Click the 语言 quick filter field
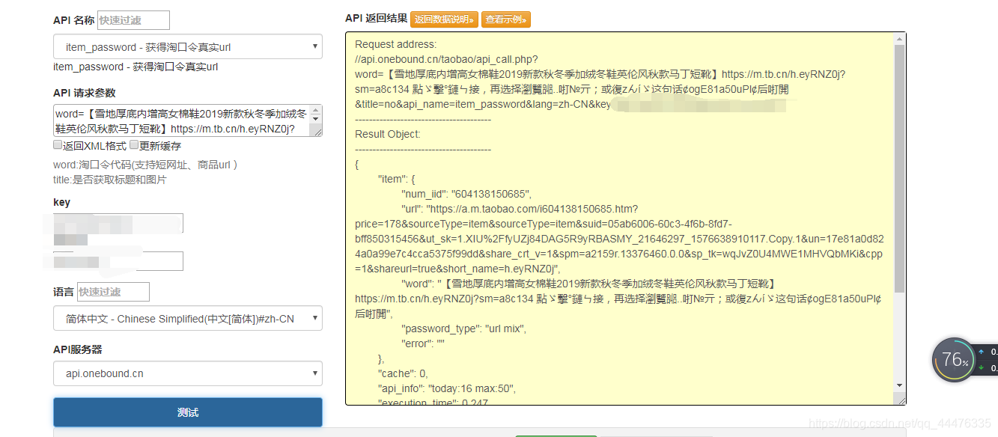This screenshot has height=437, width=998. point(113,292)
